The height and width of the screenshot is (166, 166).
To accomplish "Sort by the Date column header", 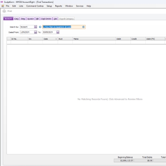I will click(50, 39).
